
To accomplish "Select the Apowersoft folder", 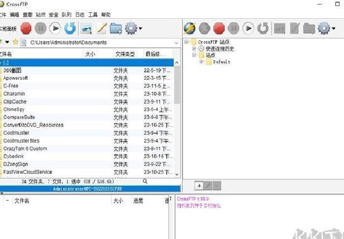I will click(x=87, y=79).
